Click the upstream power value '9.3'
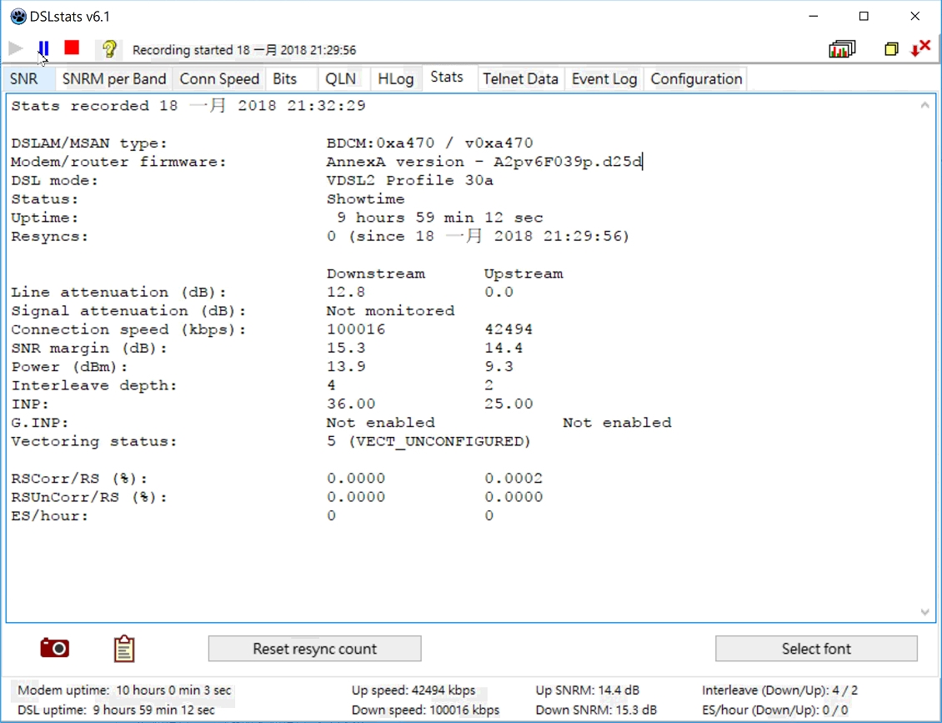This screenshot has width=942, height=723. 499,367
